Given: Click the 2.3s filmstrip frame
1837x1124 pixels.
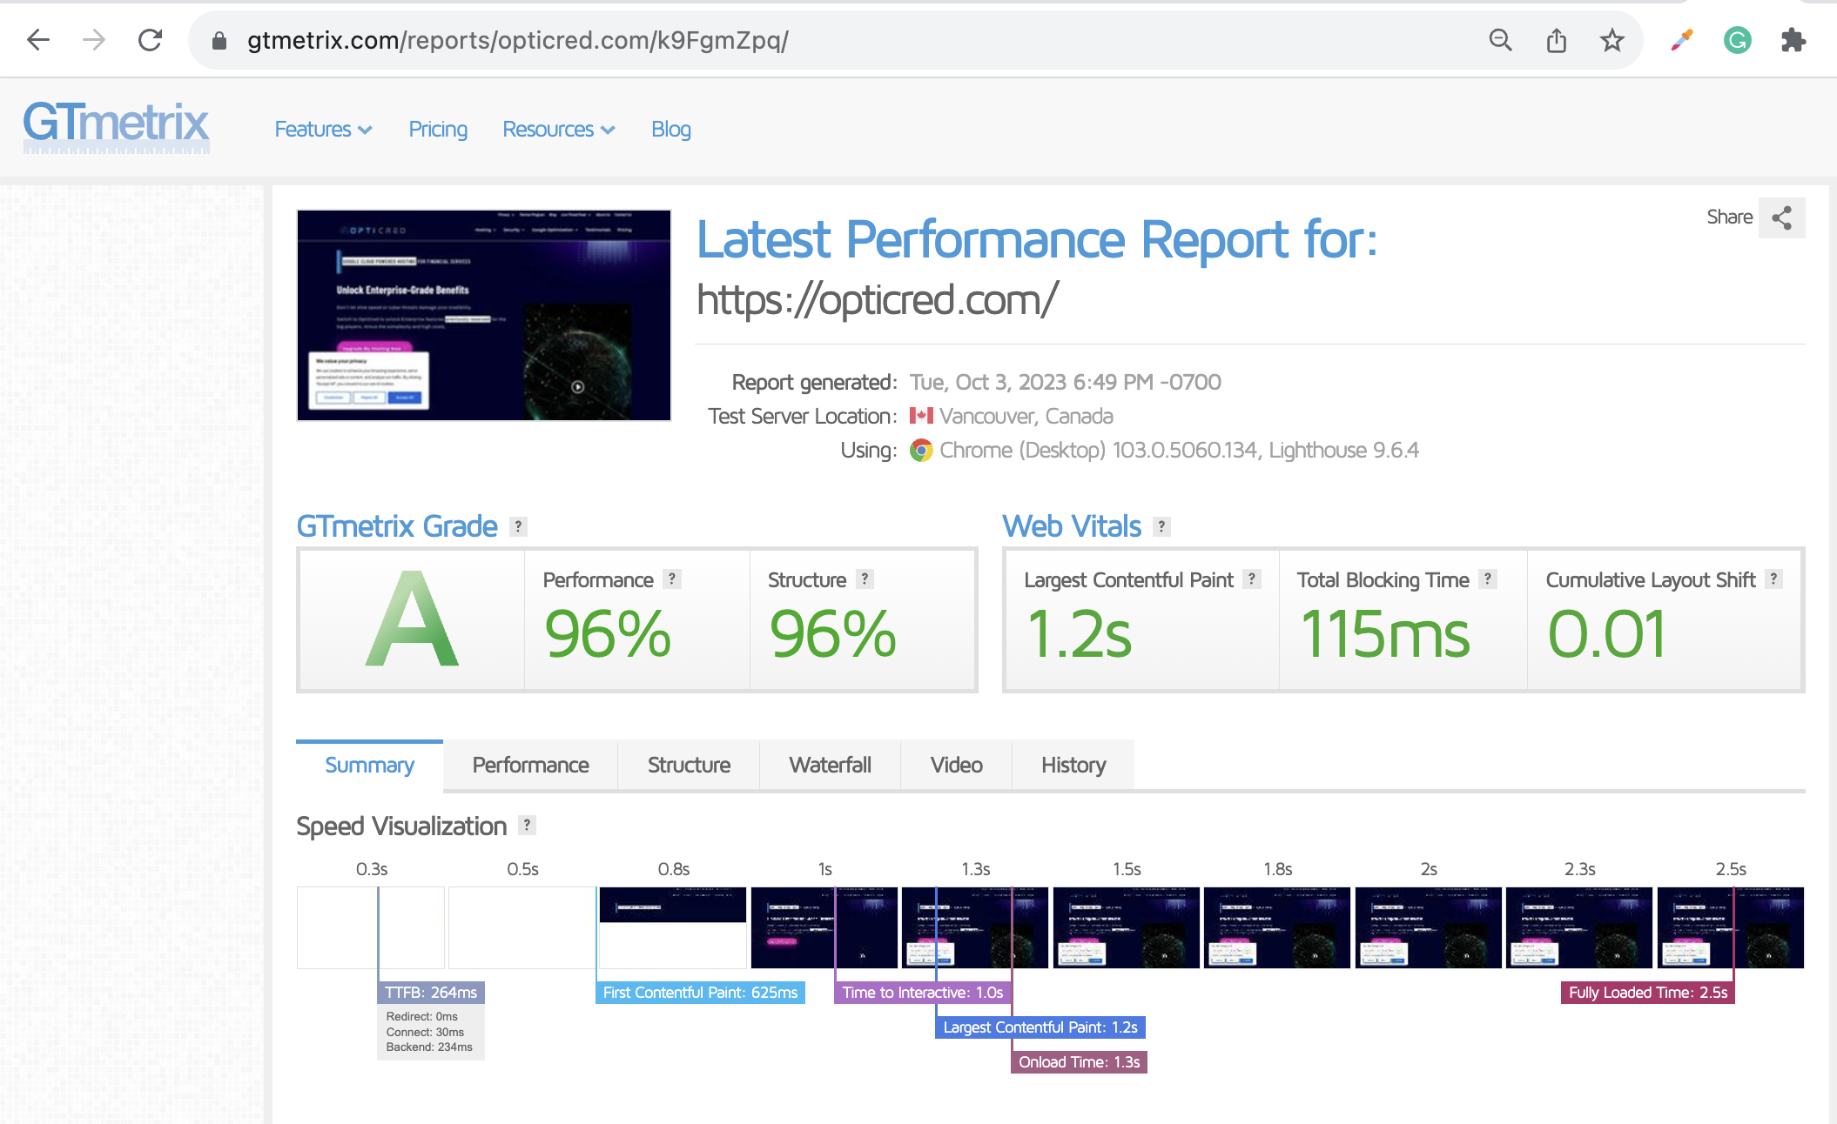Looking at the screenshot, I should (x=1579, y=927).
